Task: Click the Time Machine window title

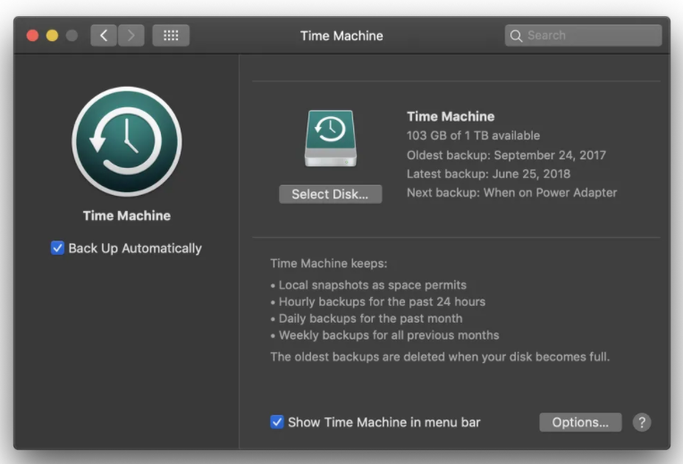Action: point(341,36)
